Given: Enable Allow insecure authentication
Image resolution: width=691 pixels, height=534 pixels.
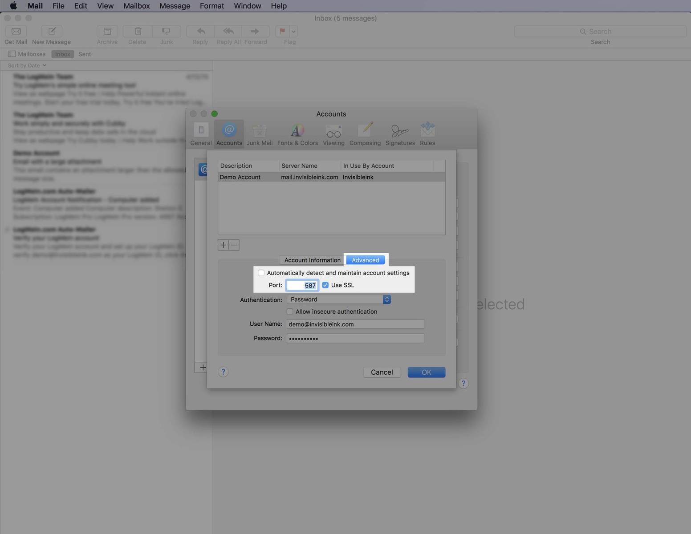Looking at the screenshot, I should click(x=290, y=311).
